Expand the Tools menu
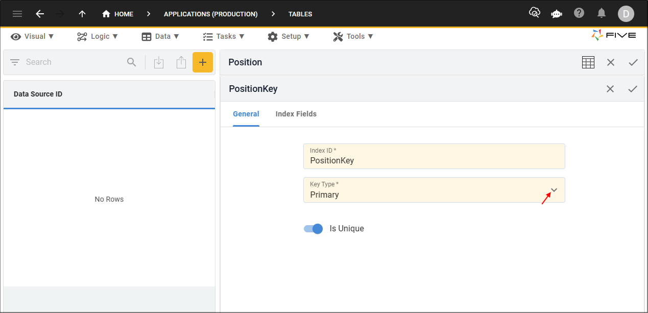The image size is (648, 313). 353,36
